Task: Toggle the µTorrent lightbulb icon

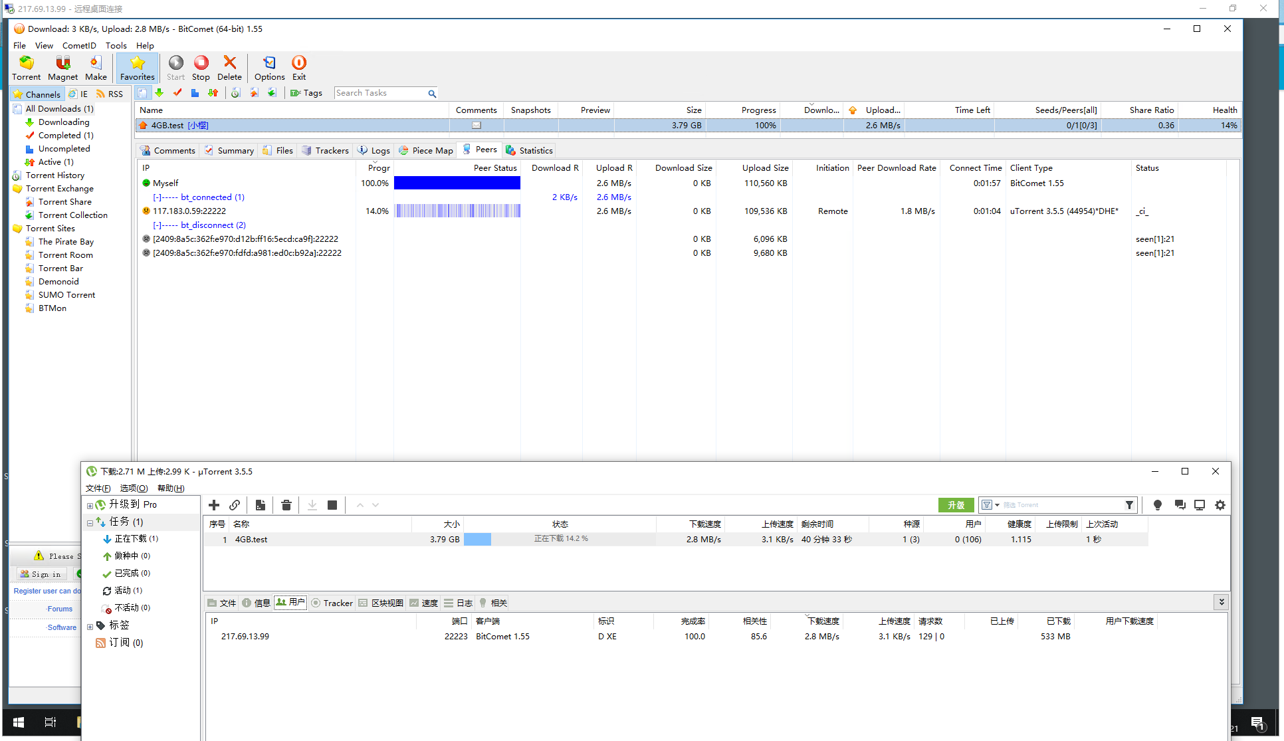Action: click(1157, 505)
